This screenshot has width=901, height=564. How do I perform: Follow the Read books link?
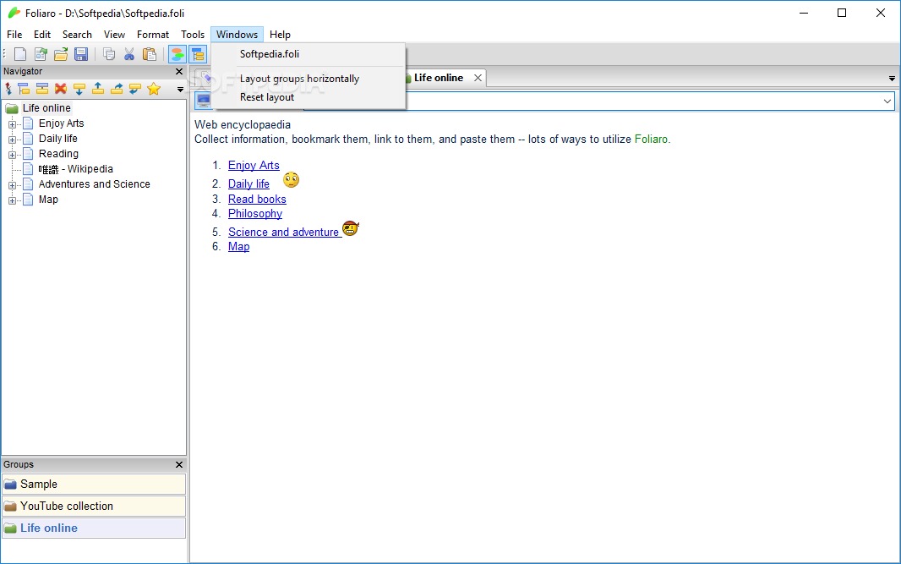[x=257, y=199]
